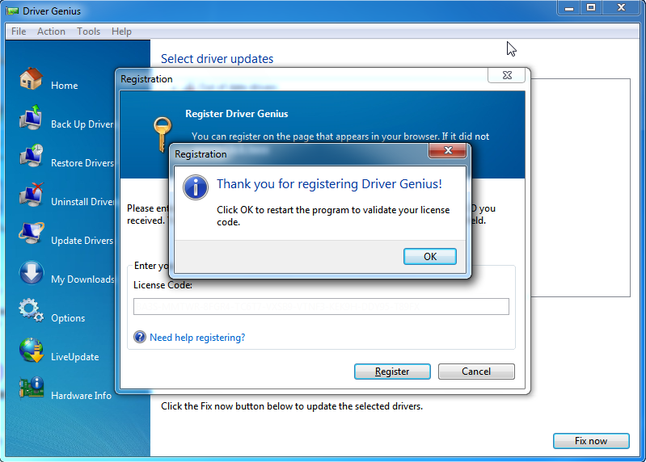The image size is (646, 462).
Task: Select the LiveUpdate label
Action: tap(75, 357)
